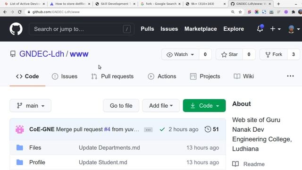Click the purple circle extension icon
The height and width of the screenshot is (170, 302).
[286, 12]
